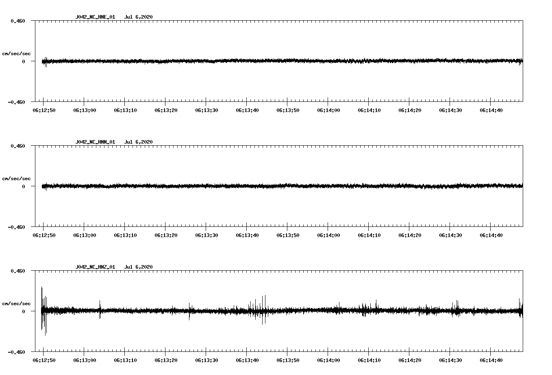
Task: Click 06:13:50 time label under HNN plot
Action: 288,235
